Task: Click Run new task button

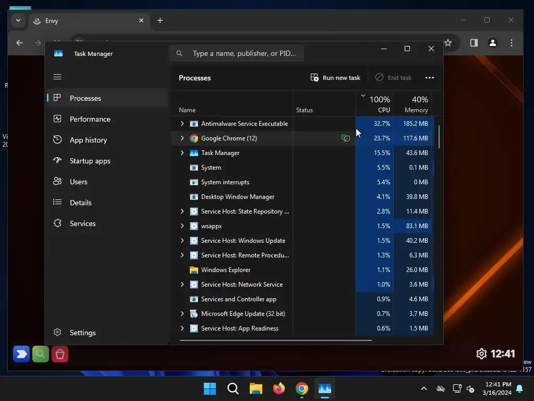Action: pyautogui.click(x=335, y=78)
